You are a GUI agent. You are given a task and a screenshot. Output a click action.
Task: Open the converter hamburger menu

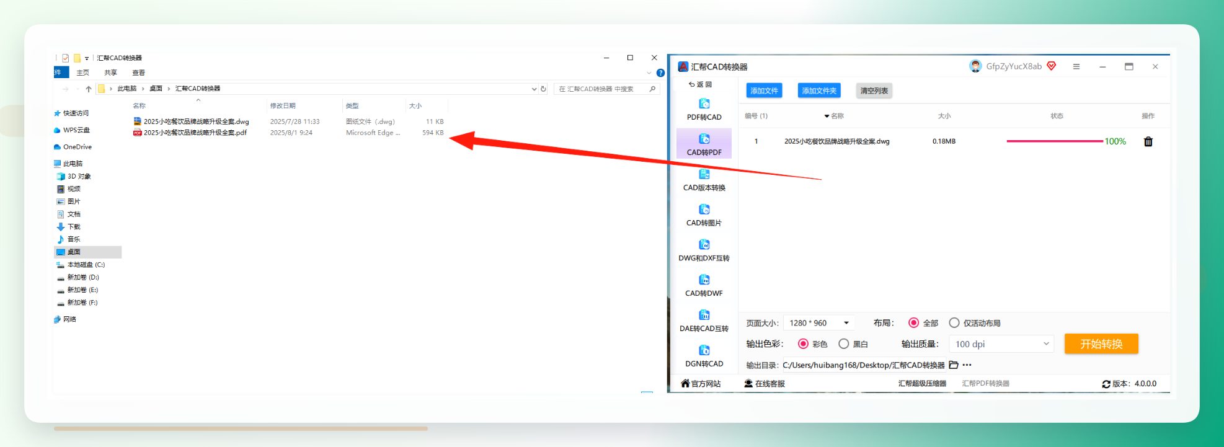click(x=1076, y=66)
